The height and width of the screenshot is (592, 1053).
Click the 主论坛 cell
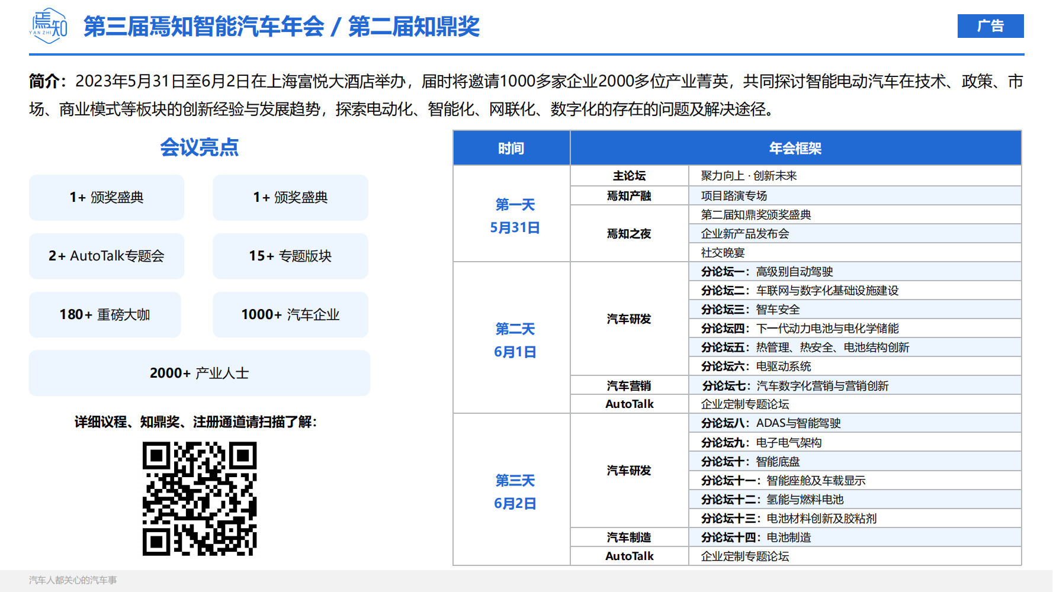tap(630, 176)
